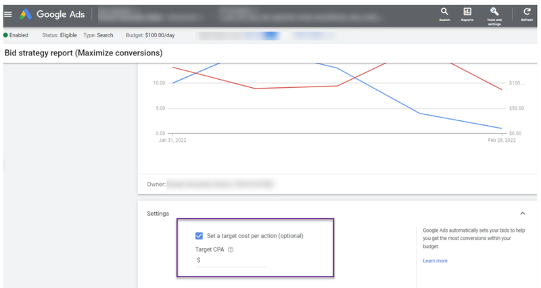This screenshot has width=541, height=288.
Task: Click the Status: Eligible text
Action: click(x=60, y=35)
